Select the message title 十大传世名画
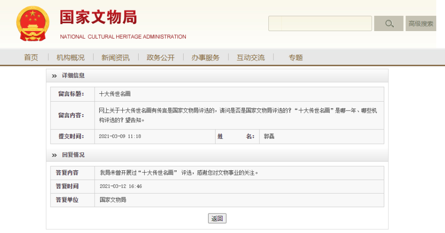The height and width of the screenshot is (233, 445). coord(114,94)
